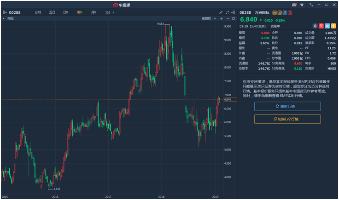Click the red stock tag badge
This screenshot has height=200, width=339.
[290, 13]
